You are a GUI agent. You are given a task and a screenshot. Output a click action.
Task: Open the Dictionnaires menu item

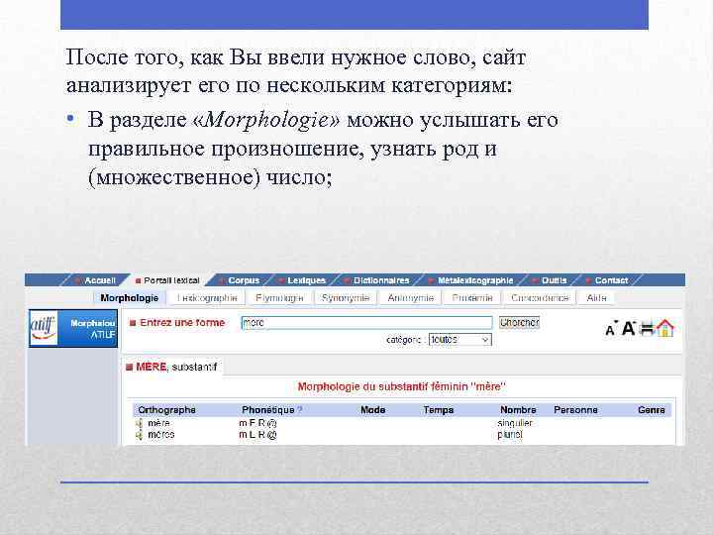coord(381,280)
